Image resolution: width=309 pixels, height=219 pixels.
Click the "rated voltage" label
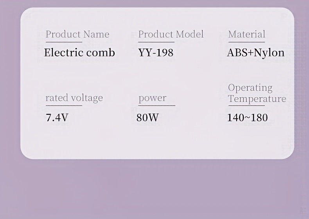74,98
